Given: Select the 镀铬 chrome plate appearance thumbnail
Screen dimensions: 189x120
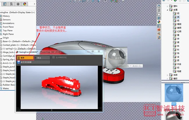Looking at the screenshot, I should (x=174, y=93).
